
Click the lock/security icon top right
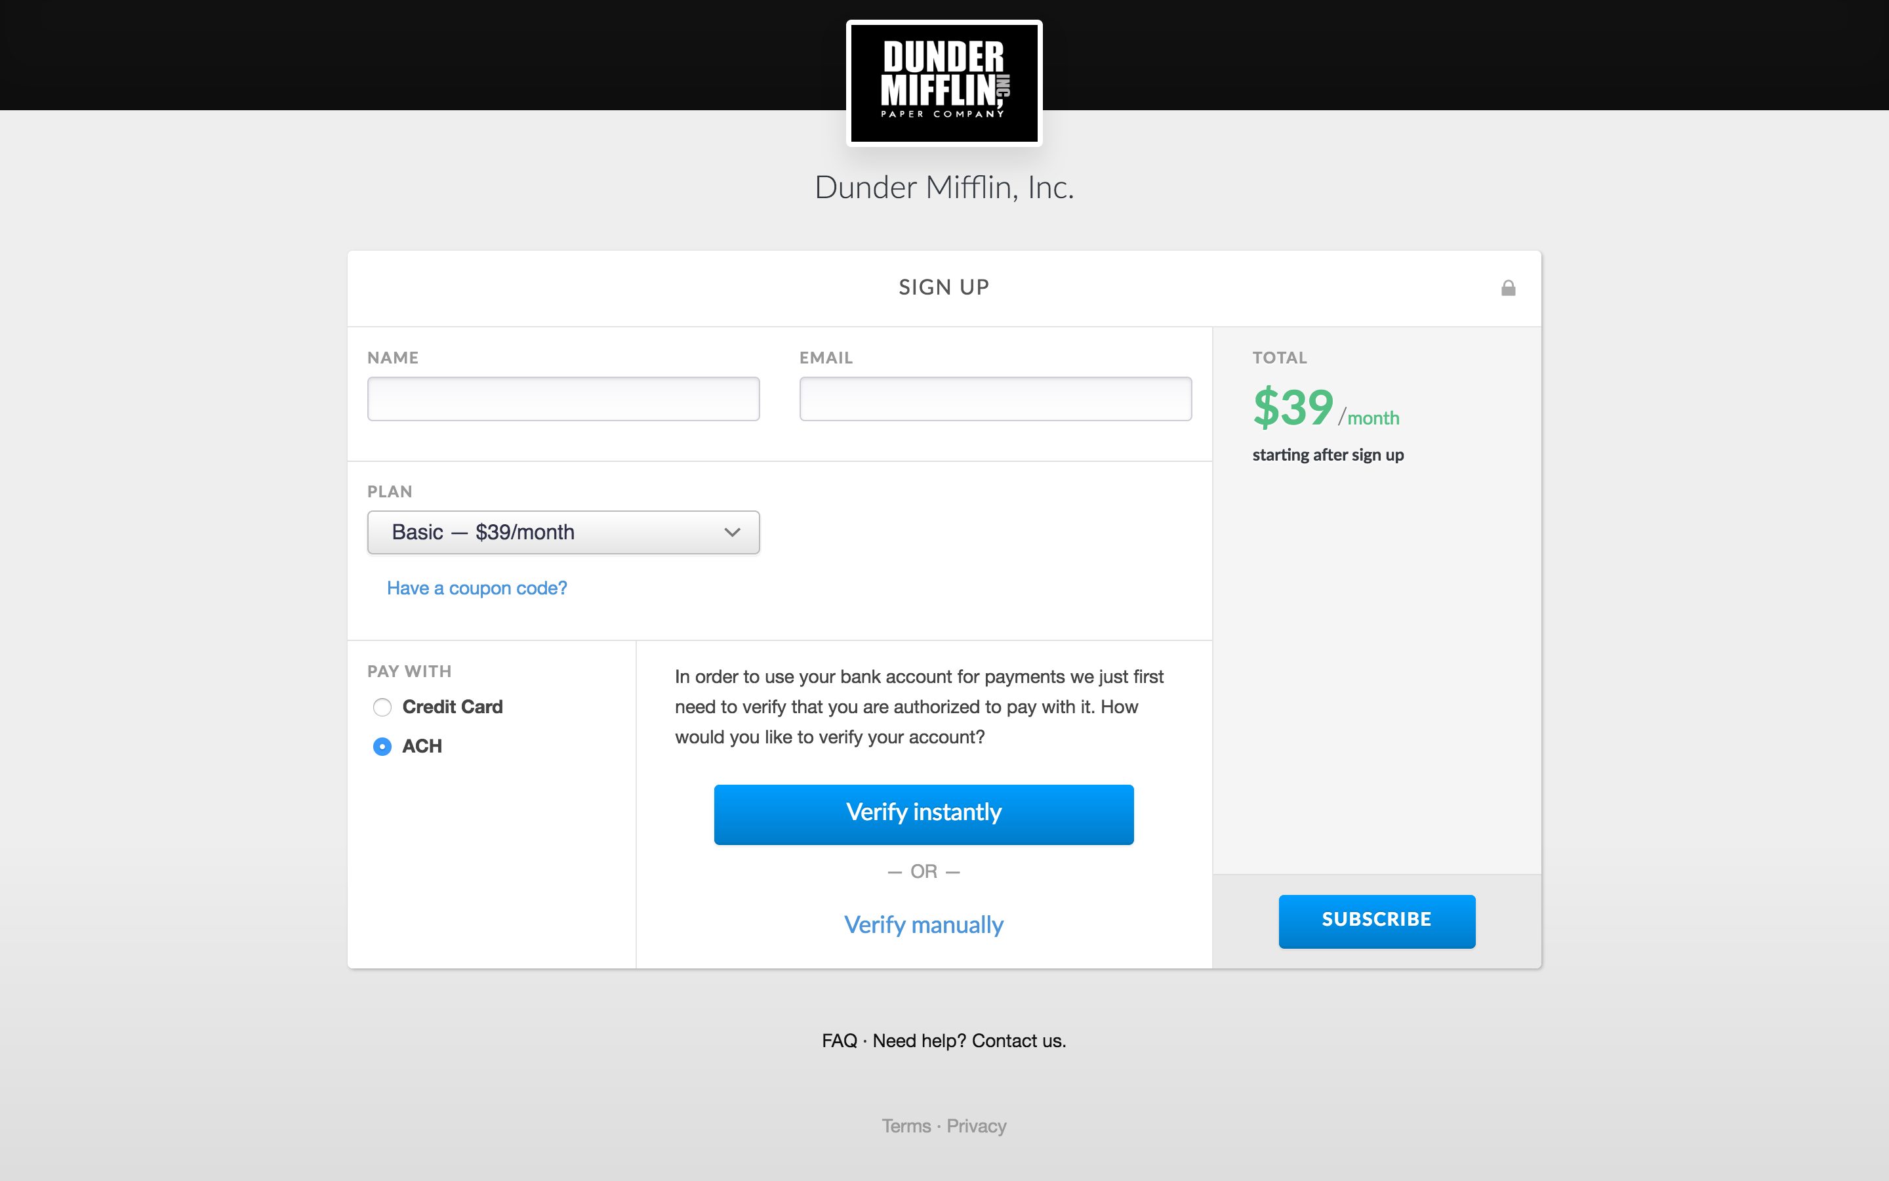pos(1508,287)
